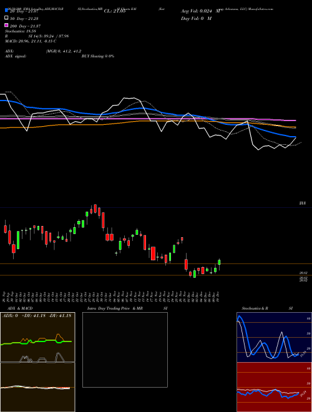Image resolution: width=312 pixels, height=412 pixels.
Task: Click the 'Stochastics & R' panel title
Action: coord(255,308)
